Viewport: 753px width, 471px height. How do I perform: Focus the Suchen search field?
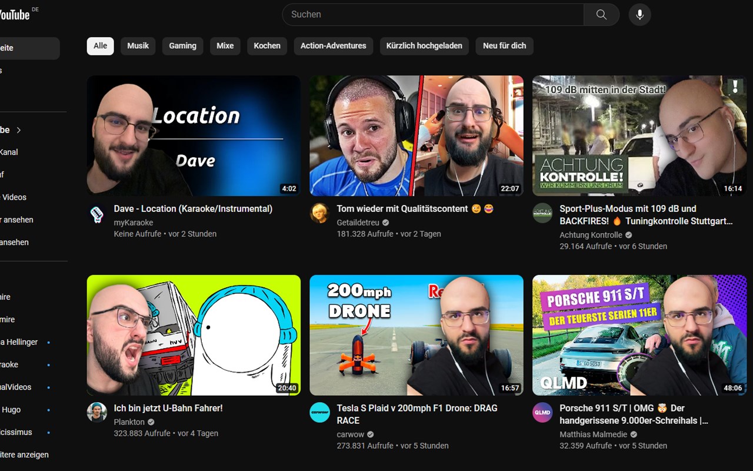[433, 15]
